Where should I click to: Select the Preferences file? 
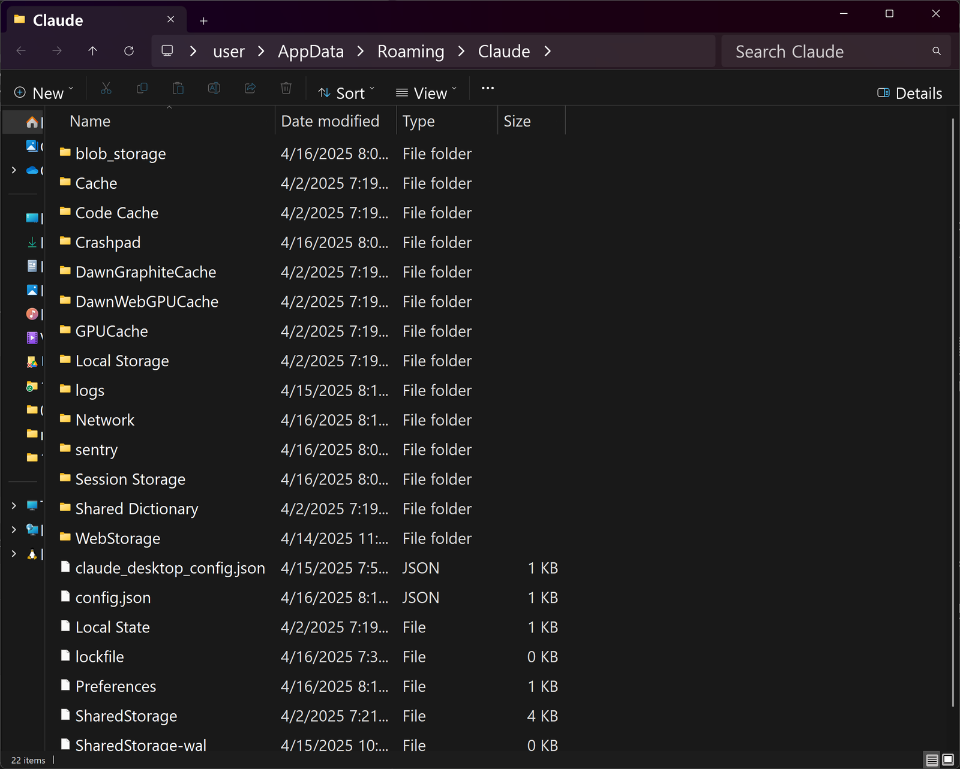click(x=116, y=686)
